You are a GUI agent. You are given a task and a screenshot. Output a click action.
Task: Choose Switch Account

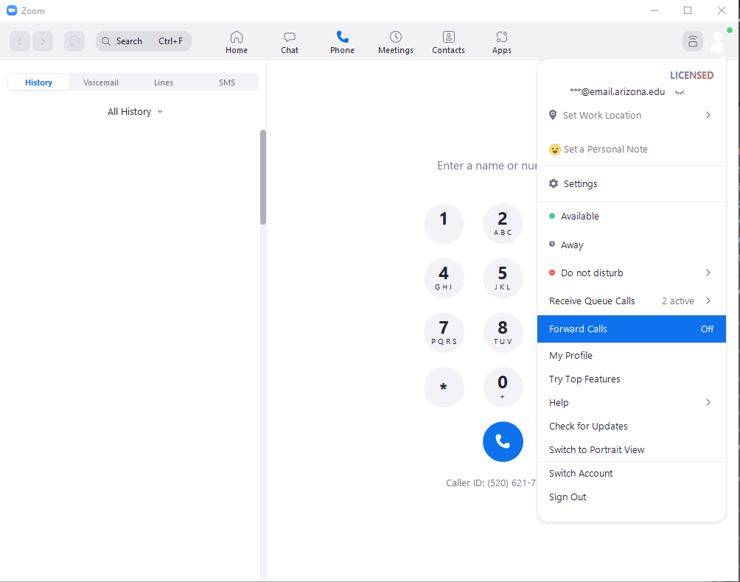coord(632,473)
